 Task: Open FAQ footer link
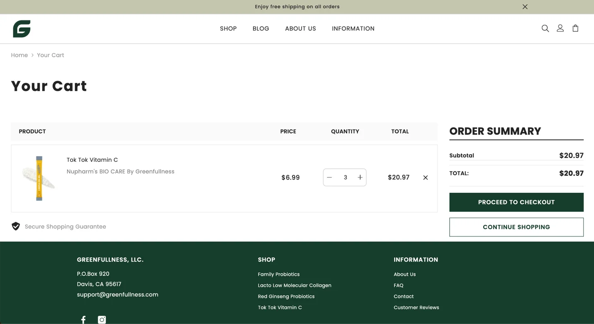point(398,286)
